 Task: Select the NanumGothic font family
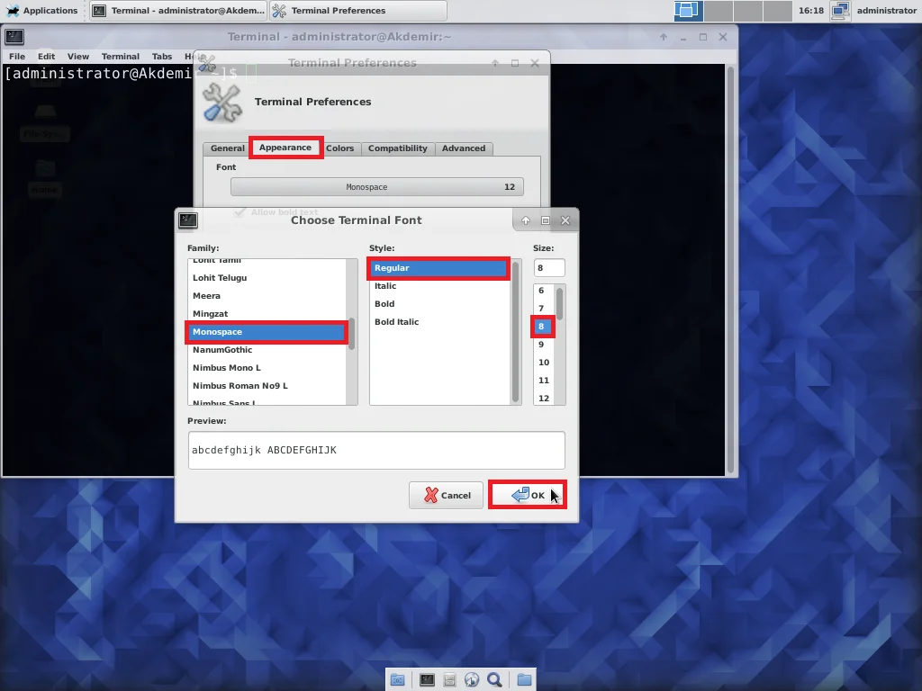[x=267, y=350]
